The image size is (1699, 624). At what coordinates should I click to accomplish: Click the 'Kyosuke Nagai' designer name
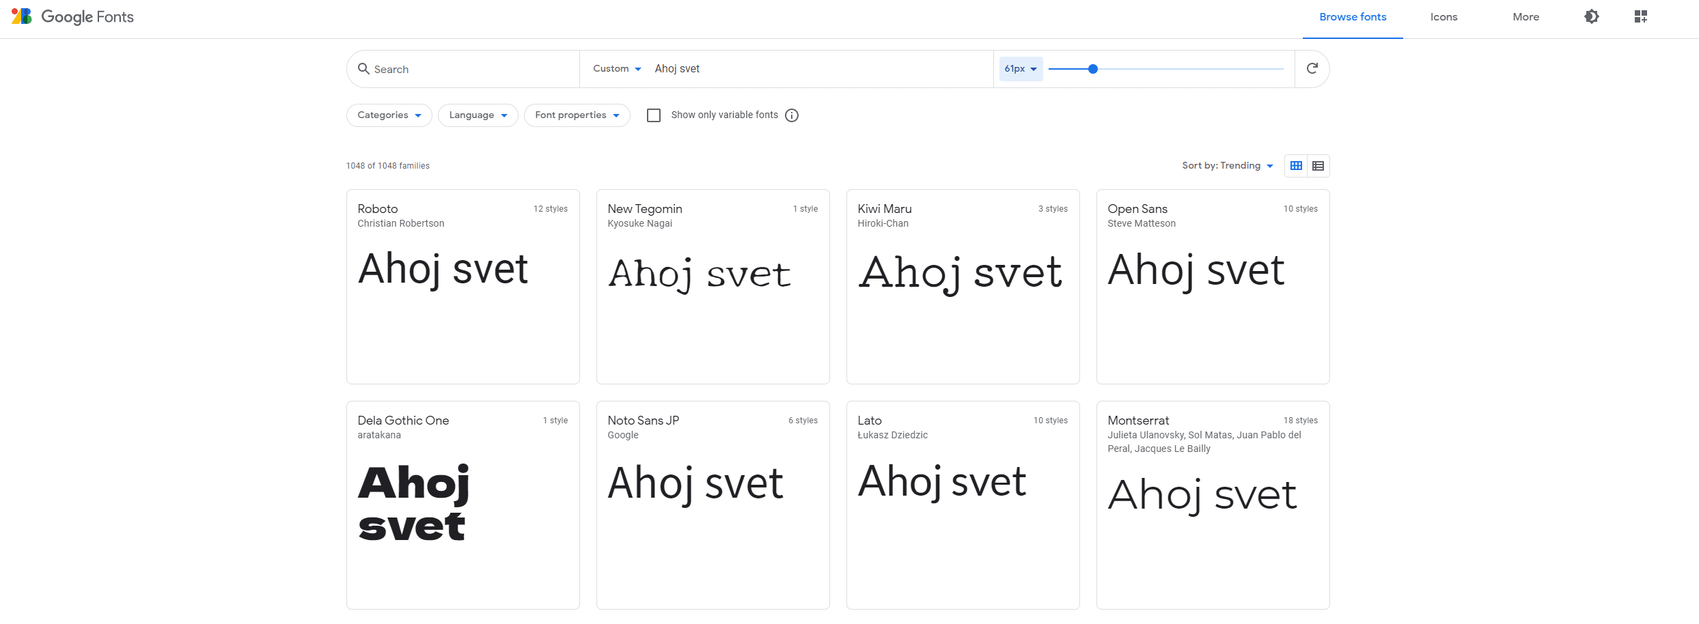(640, 223)
